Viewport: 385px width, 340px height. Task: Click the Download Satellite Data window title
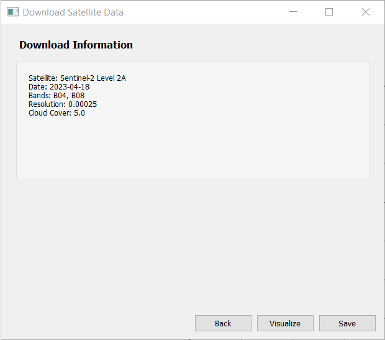pyautogui.click(x=73, y=12)
